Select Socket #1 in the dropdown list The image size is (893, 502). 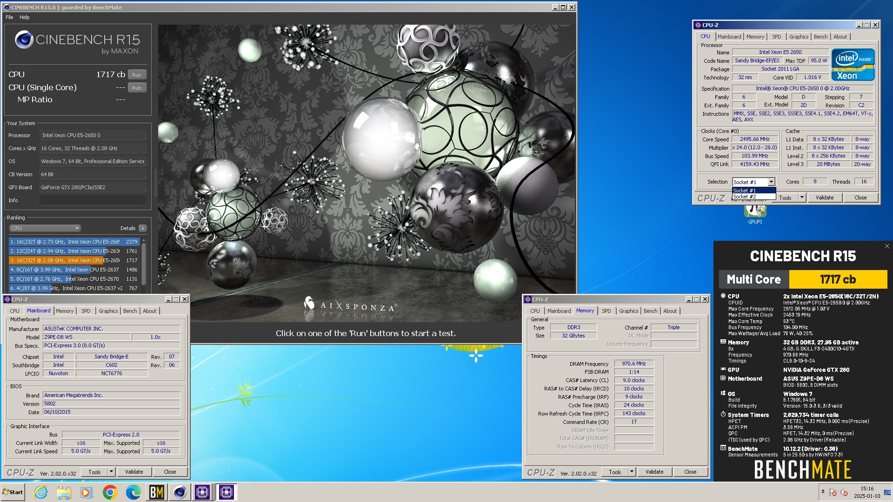[x=753, y=191]
